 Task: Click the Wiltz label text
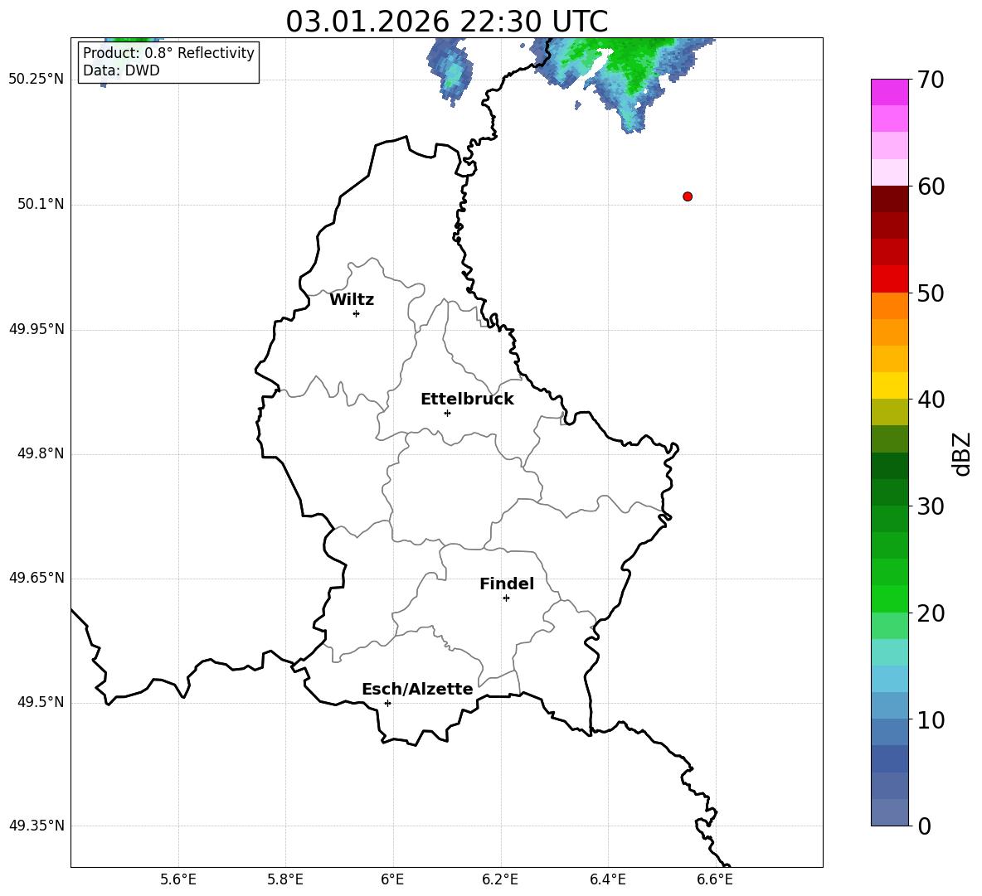pyautogui.click(x=352, y=300)
